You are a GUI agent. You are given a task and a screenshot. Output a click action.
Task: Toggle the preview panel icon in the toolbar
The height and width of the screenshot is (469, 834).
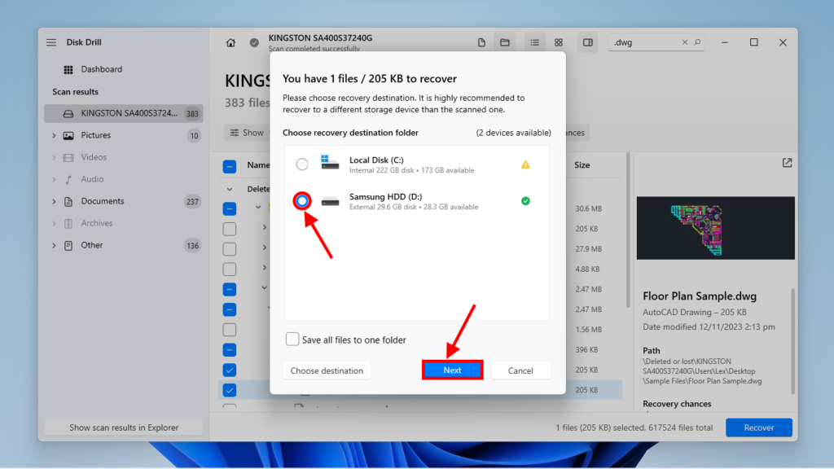[587, 42]
